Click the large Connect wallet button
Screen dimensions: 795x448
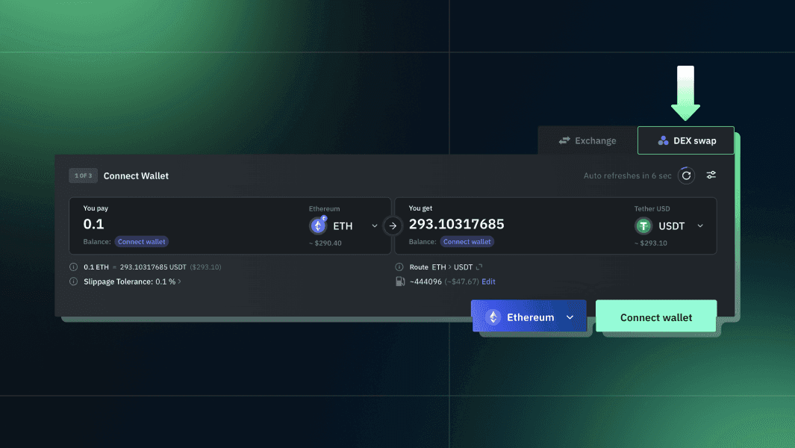(x=656, y=317)
